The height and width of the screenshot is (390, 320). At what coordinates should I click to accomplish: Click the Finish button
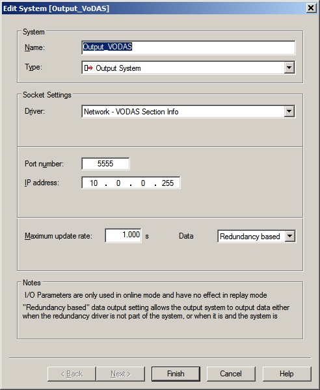(176, 374)
